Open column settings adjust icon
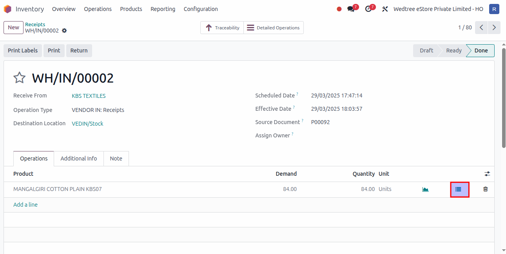Viewport: 506px width, 254px height. [x=487, y=174]
